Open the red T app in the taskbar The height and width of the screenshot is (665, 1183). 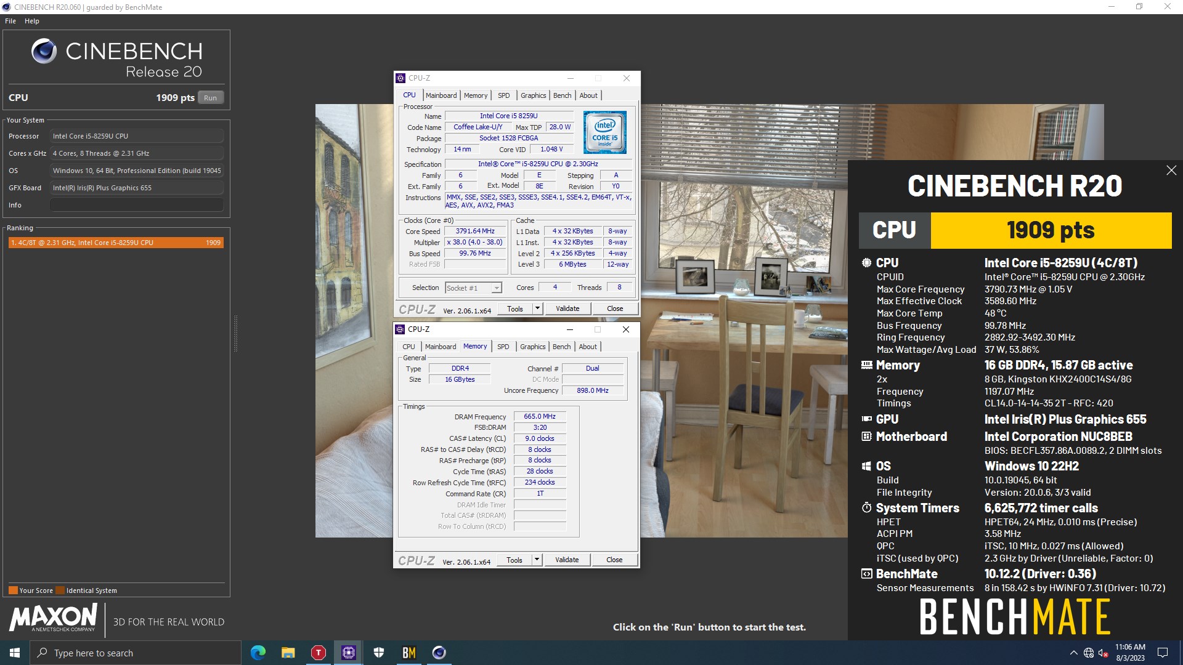pyautogui.click(x=319, y=653)
